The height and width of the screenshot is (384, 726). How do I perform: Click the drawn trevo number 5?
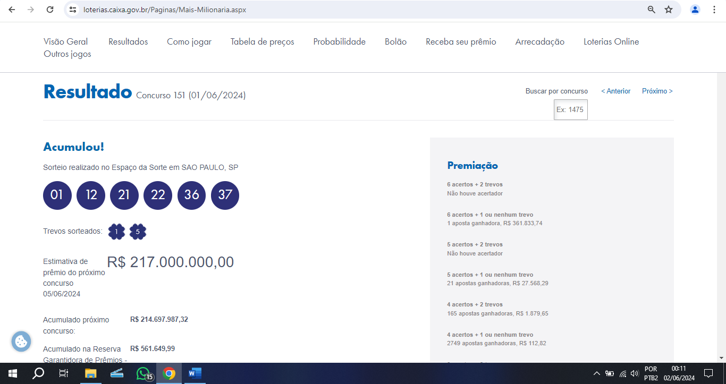[x=138, y=232]
